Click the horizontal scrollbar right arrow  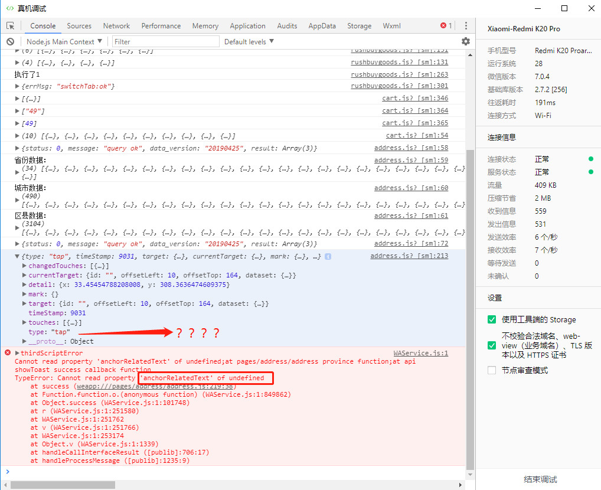(x=461, y=485)
